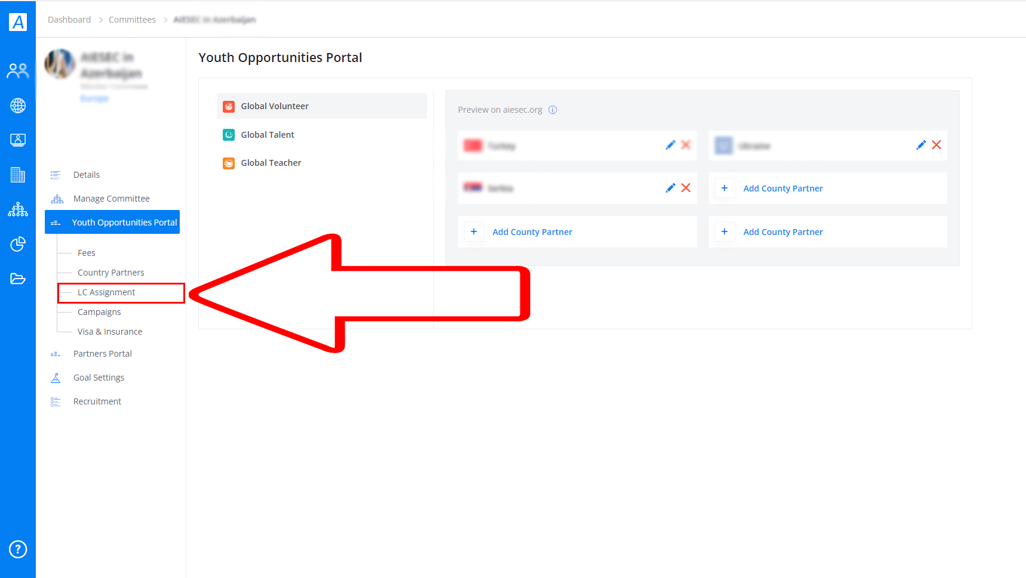The height and width of the screenshot is (578, 1026).
Task: Click the Turkey flag partner card
Action: coord(577,146)
